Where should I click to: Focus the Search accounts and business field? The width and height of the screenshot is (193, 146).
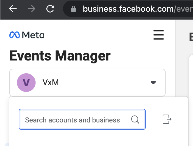(73, 120)
